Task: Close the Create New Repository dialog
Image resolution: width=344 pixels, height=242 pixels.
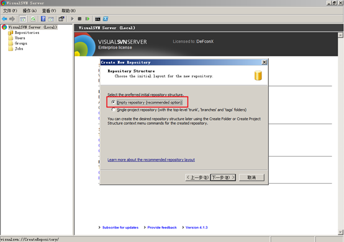Action: 265,63
